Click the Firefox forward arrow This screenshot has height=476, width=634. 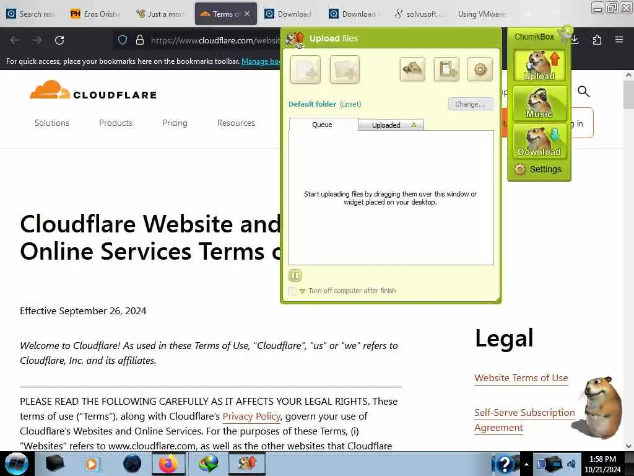coord(37,40)
